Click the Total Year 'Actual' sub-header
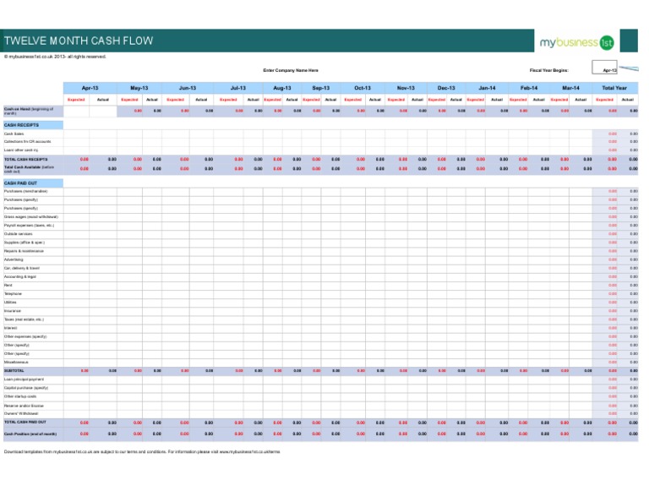The height and width of the screenshot is (502, 649). click(x=628, y=100)
